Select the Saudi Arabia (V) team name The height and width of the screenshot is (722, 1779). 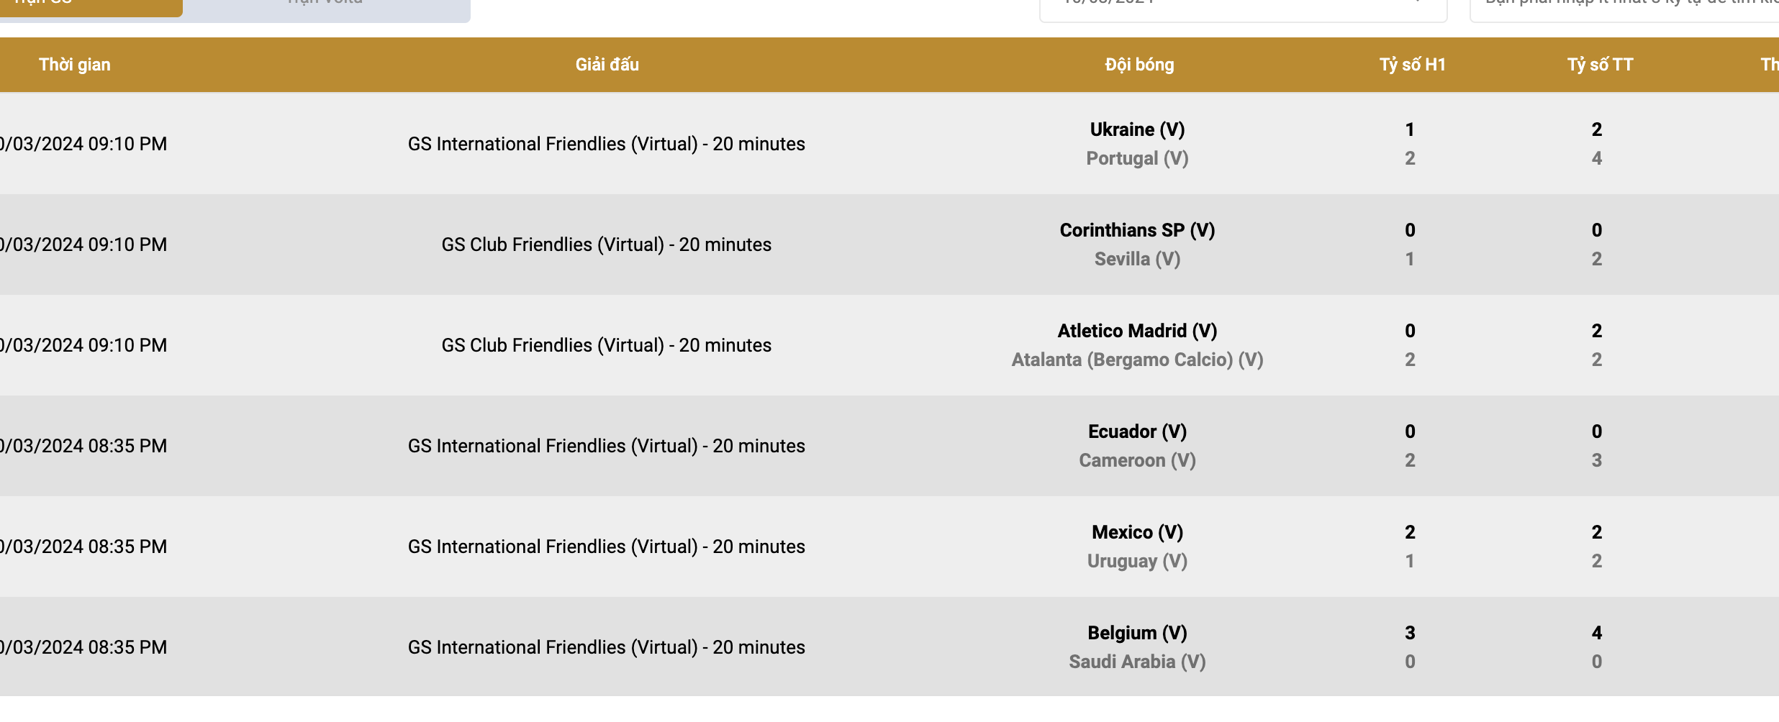[1137, 662]
